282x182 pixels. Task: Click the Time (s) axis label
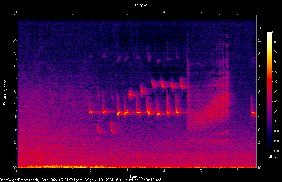coord(137,176)
